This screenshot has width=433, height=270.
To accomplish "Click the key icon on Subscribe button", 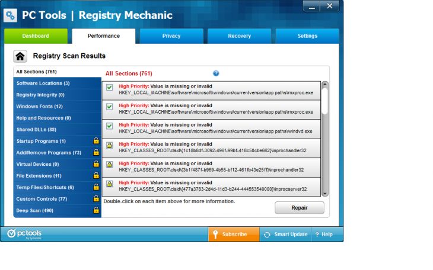I will coord(215,234).
